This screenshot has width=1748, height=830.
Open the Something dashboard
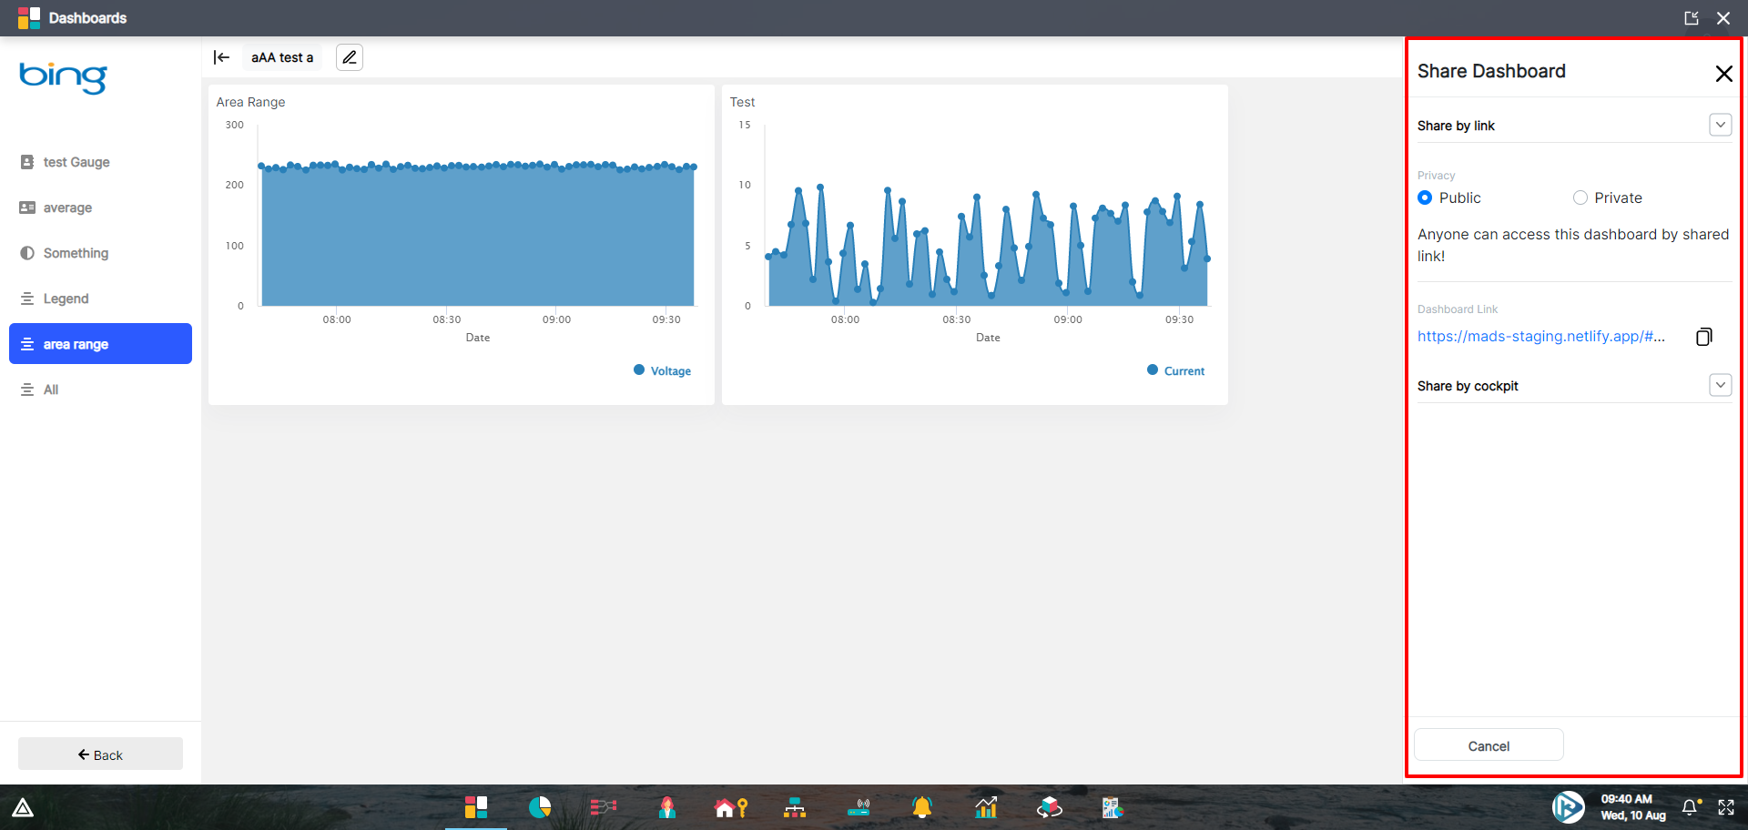coord(75,253)
